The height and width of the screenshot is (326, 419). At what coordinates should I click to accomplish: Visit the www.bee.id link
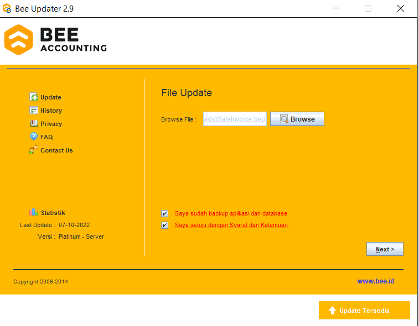click(375, 281)
